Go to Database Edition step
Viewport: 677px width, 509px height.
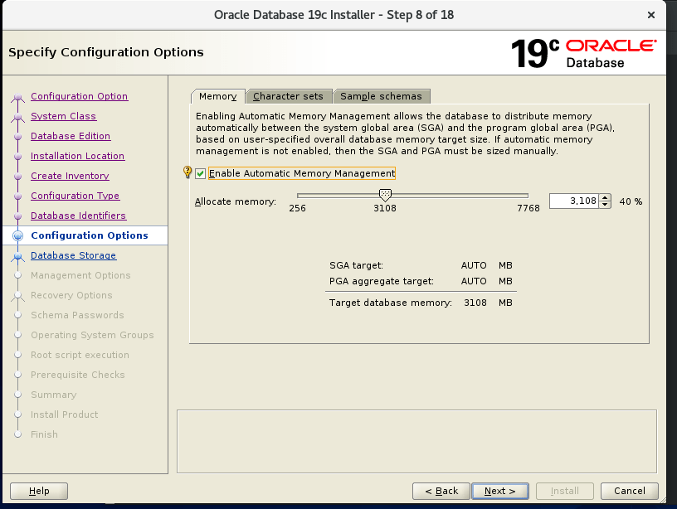click(x=71, y=136)
